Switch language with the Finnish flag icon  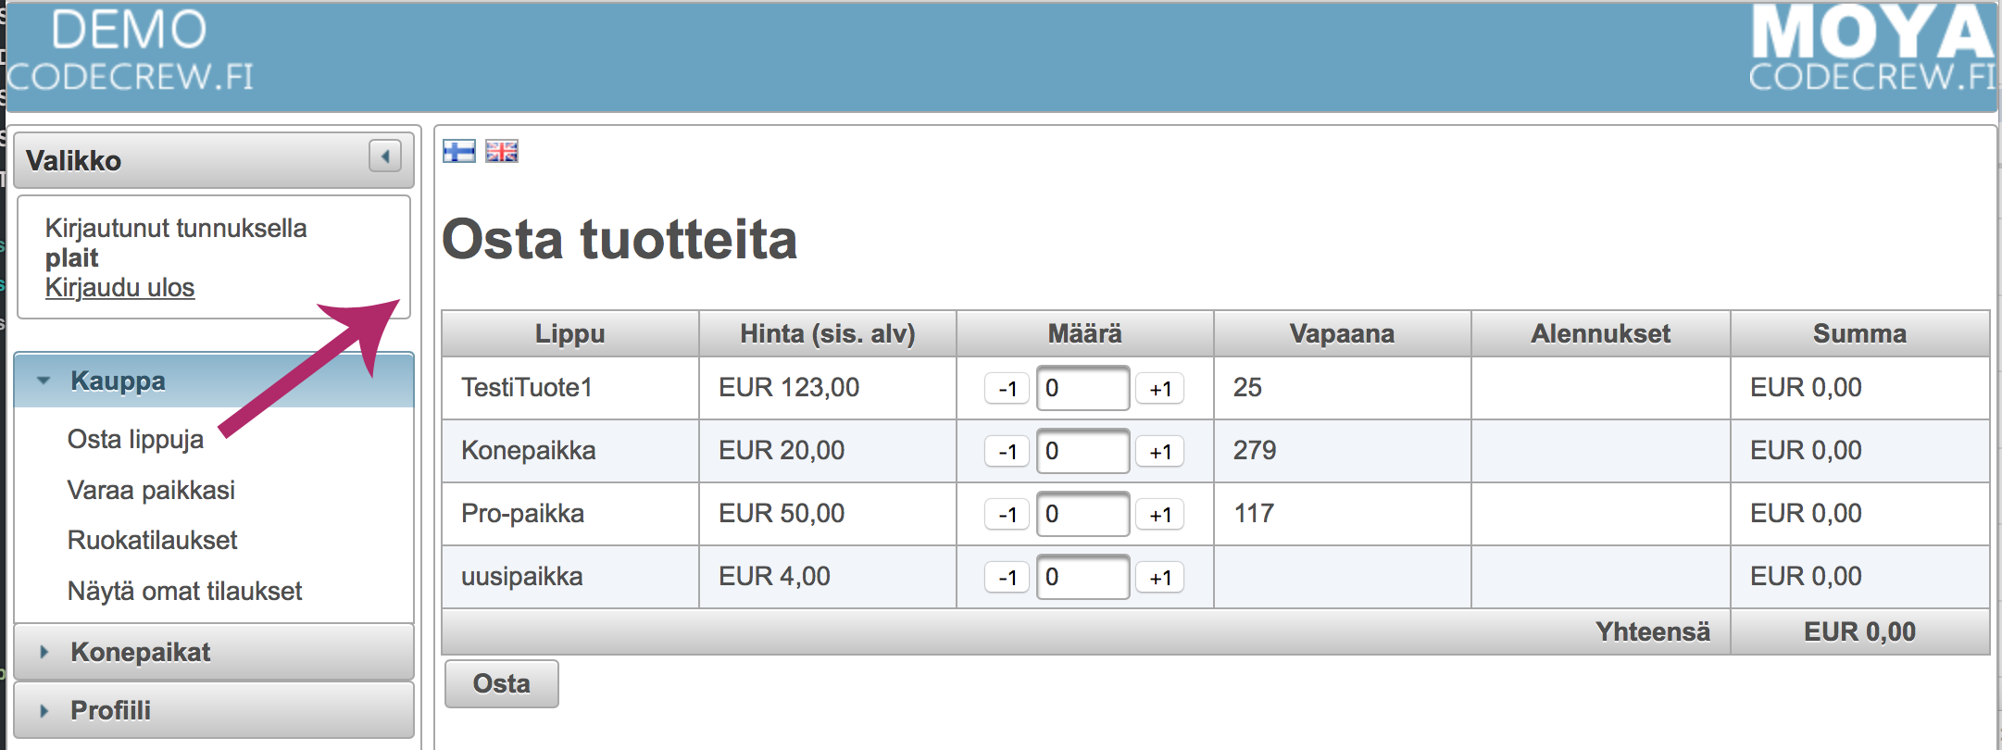(458, 151)
